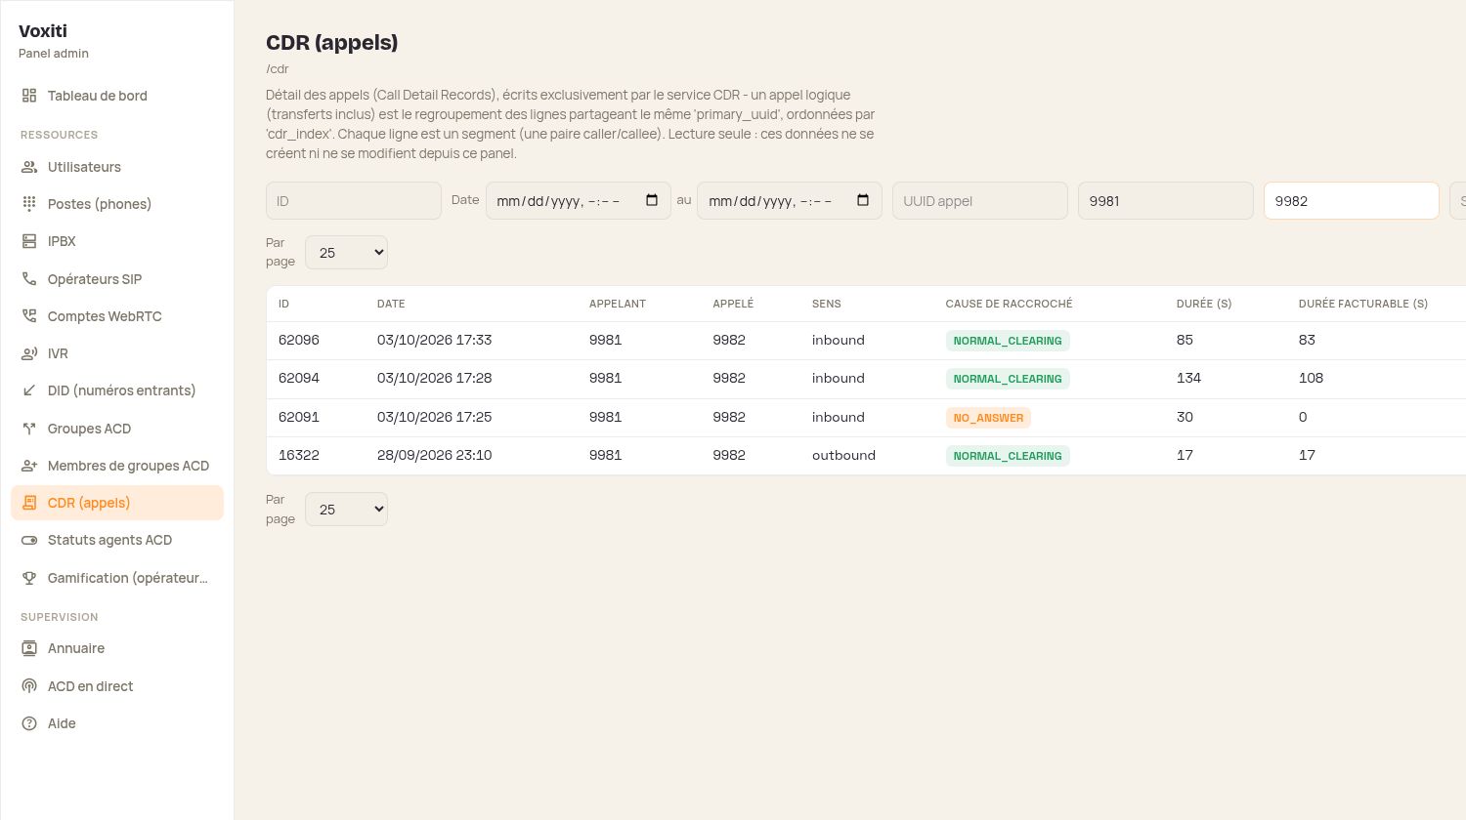Open the start date calendar picker
Image resolution: width=1466 pixels, height=820 pixels.
(652, 200)
